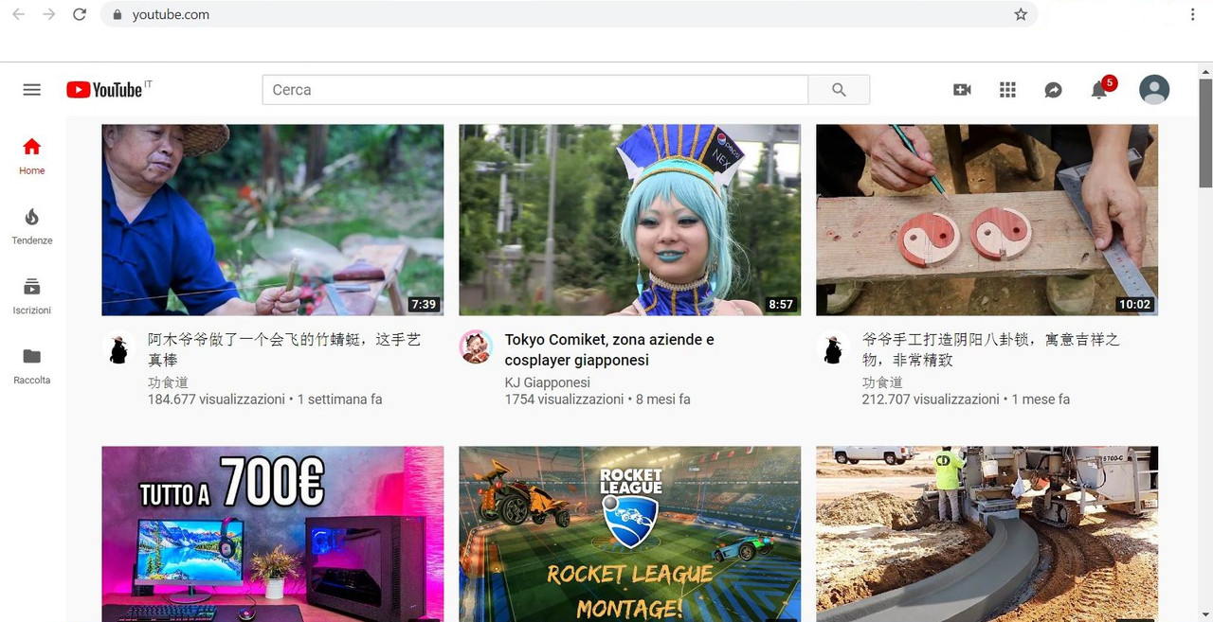Click the browser back arrow
The height and width of the screenshot is (622, 1213).
(18, 14)
